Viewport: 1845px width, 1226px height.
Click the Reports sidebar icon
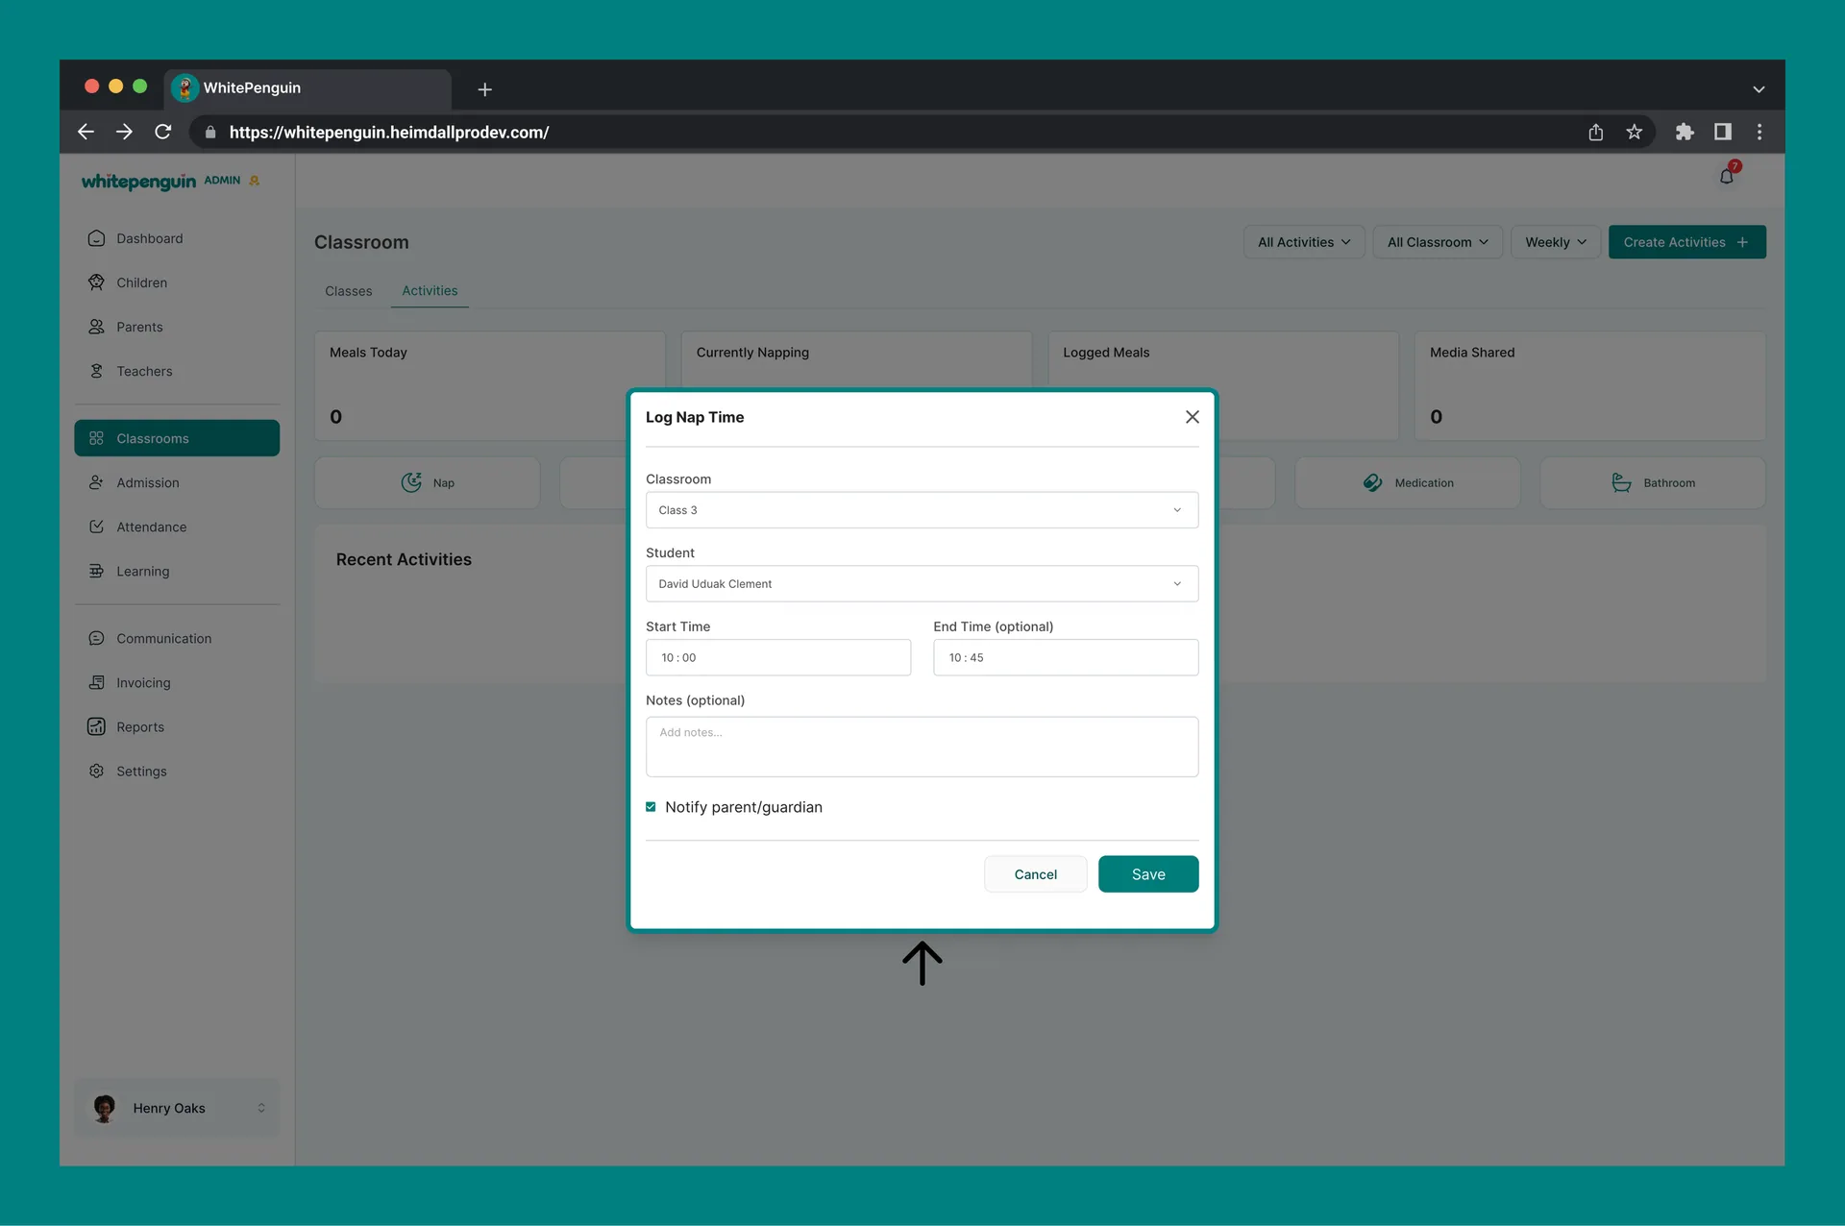(x=96, y=726)
